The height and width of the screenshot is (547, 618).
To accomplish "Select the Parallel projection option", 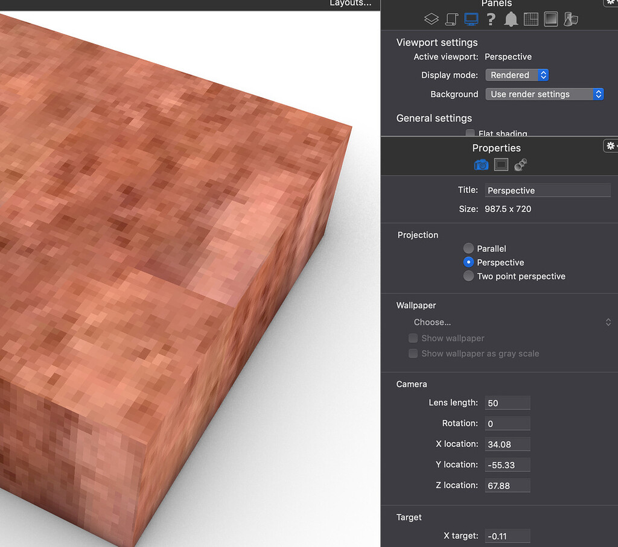I will (x=468, y=248).
